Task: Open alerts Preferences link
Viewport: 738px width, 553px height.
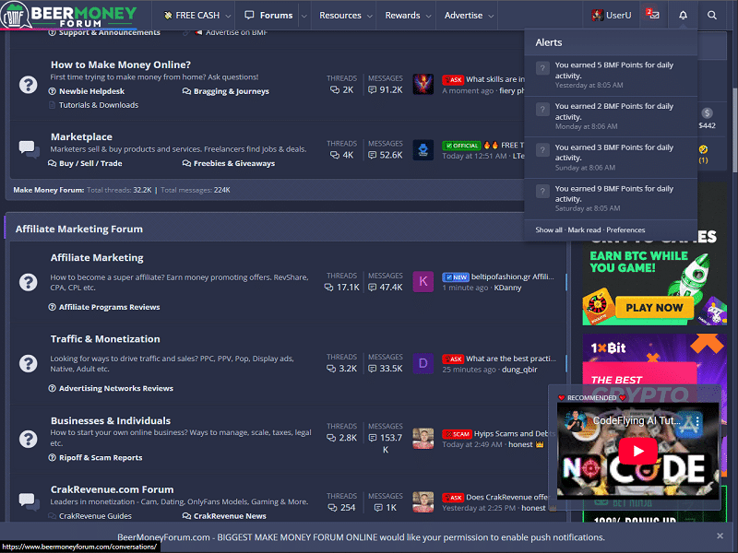Action: [x=625, y=230]
